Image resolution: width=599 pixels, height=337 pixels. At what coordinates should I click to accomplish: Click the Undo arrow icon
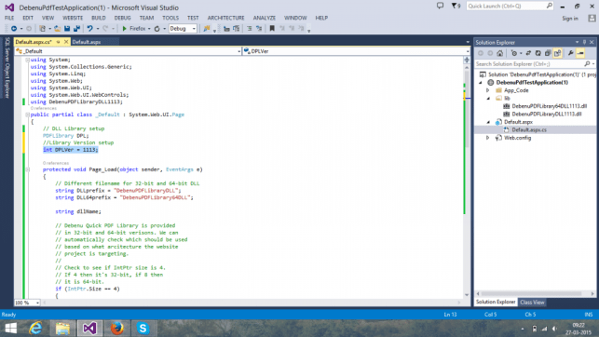tap(89, 29)
